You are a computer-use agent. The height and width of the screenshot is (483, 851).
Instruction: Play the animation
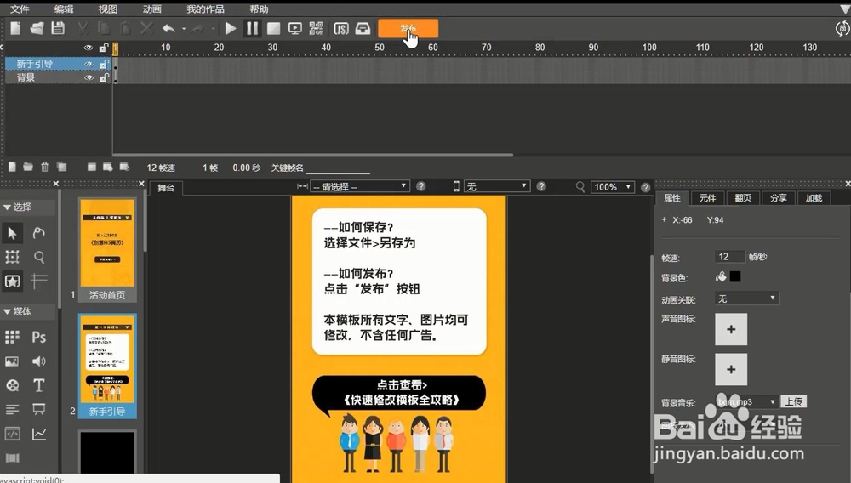231,28
